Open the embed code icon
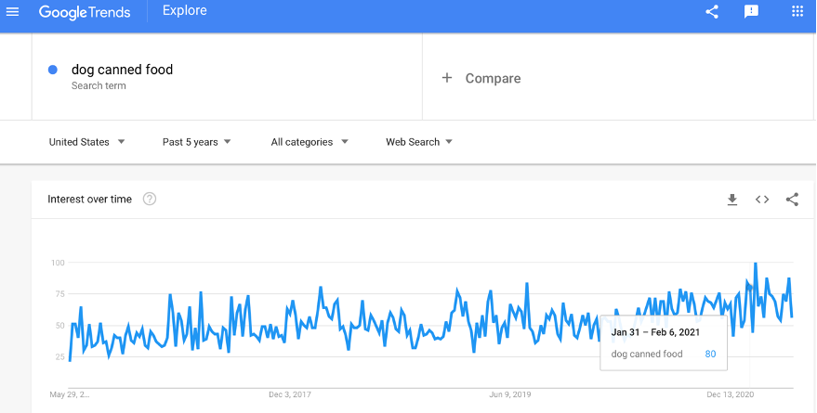The height and width of the screenshot is (413, 817). coord(762,200)
